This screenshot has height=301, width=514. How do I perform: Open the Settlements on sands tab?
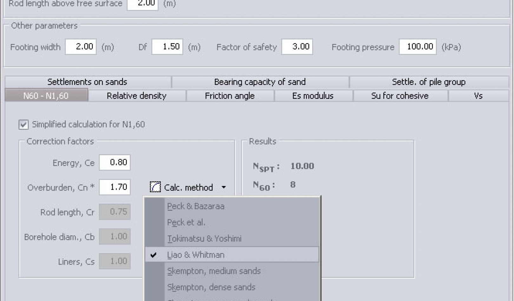tap(87, 82)
